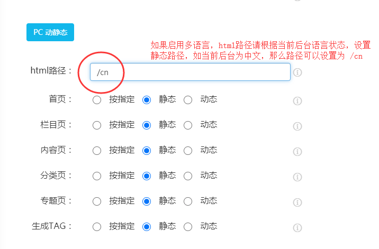Select 动态 for 专题页
Screen dimensions: 379x249
tap(188, 201)
